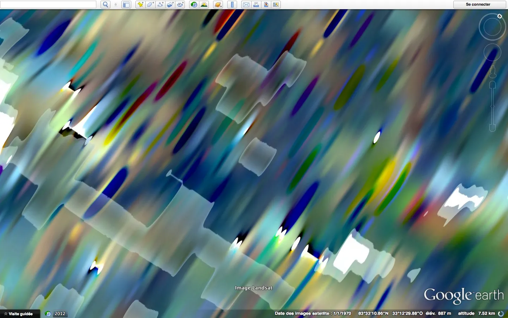
Task: Open the ruler measurement tool
Action: (x=232, y=5)
